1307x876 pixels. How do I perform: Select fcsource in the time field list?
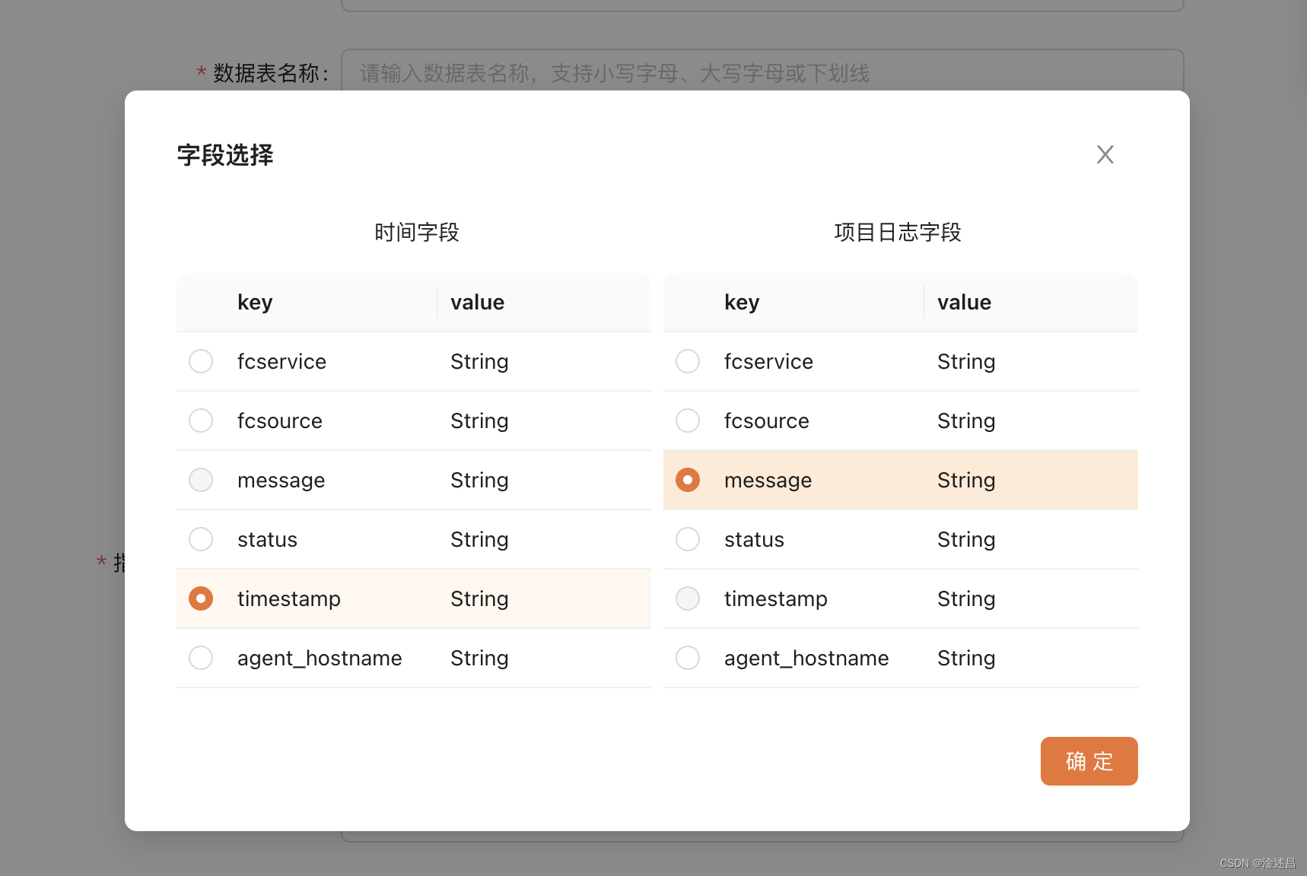(x=200, y=421)
